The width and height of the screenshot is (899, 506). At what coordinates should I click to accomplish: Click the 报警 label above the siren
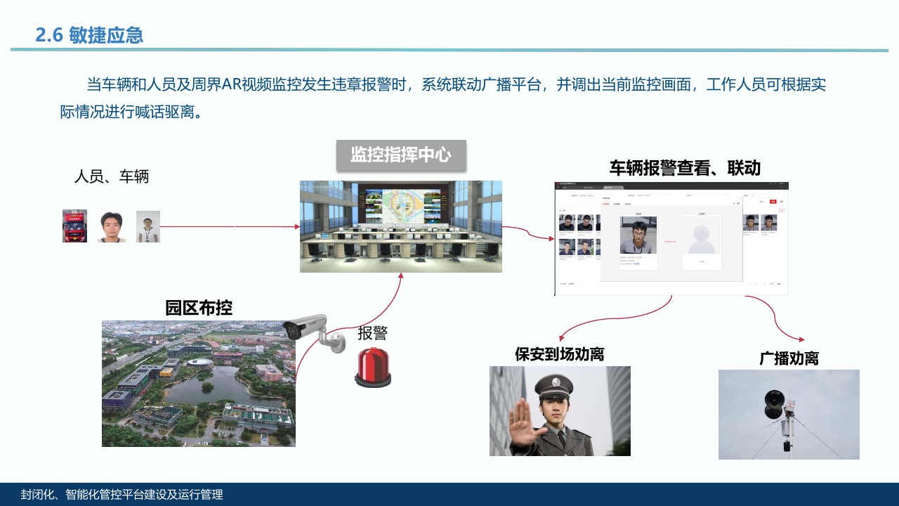372,333
